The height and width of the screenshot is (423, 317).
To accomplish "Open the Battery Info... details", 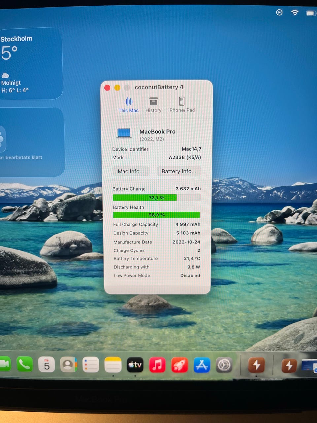I will (179, 171).
